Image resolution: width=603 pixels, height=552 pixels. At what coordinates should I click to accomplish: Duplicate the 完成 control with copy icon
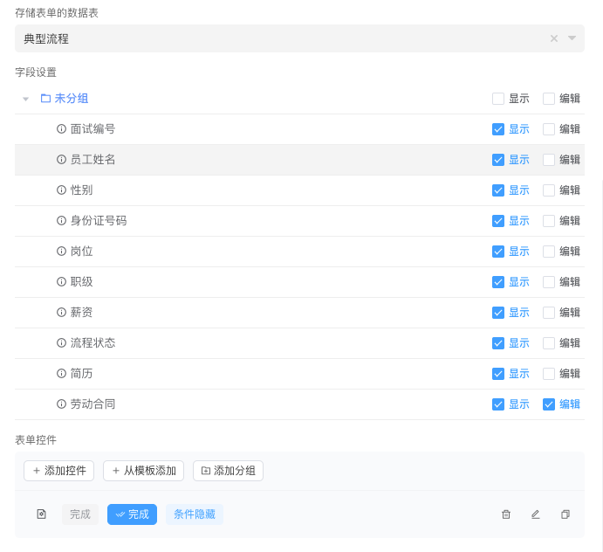[565, 514]
